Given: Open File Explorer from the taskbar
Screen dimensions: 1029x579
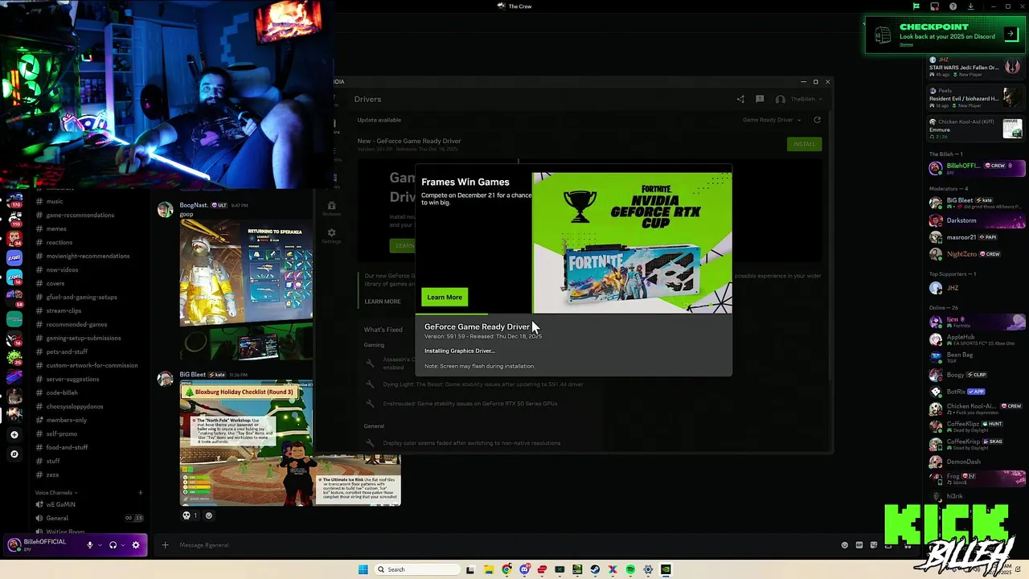Looking at the screenshot, I should coord(489,569).
